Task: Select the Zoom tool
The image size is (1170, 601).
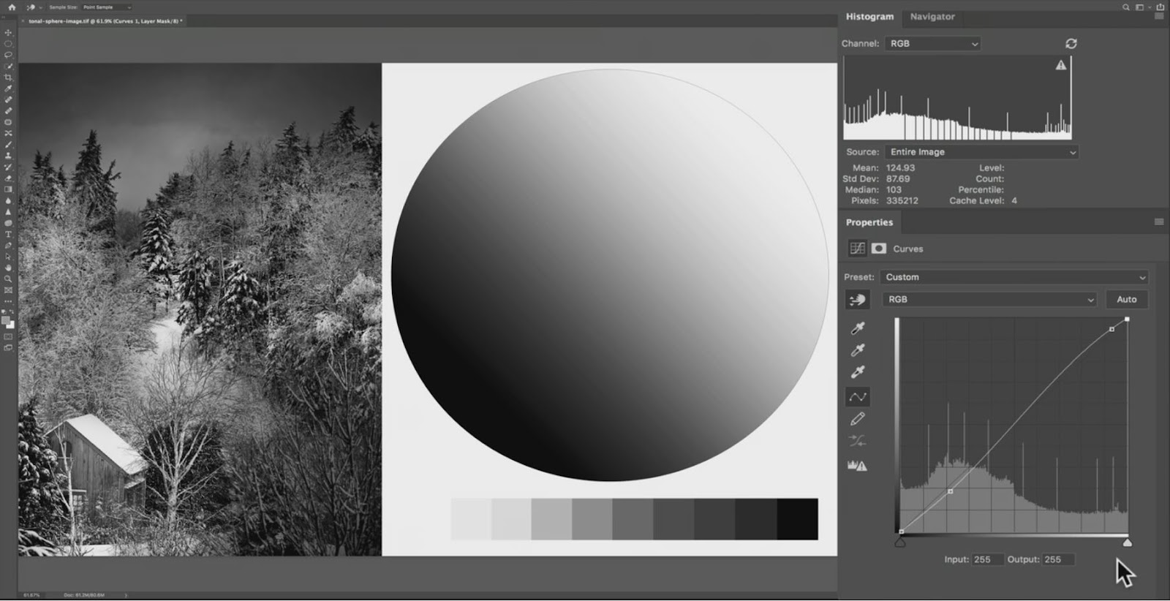Action: [8, 279]
